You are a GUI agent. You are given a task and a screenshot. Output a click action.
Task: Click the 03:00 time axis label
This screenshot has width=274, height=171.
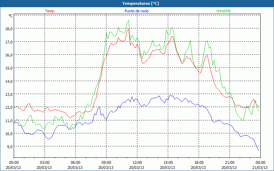(x=45, y=163)
